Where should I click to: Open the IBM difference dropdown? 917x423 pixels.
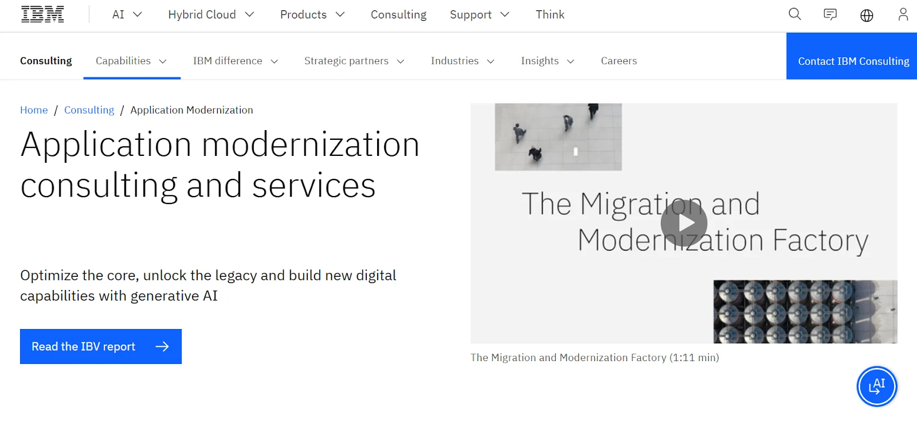(236, 61)
